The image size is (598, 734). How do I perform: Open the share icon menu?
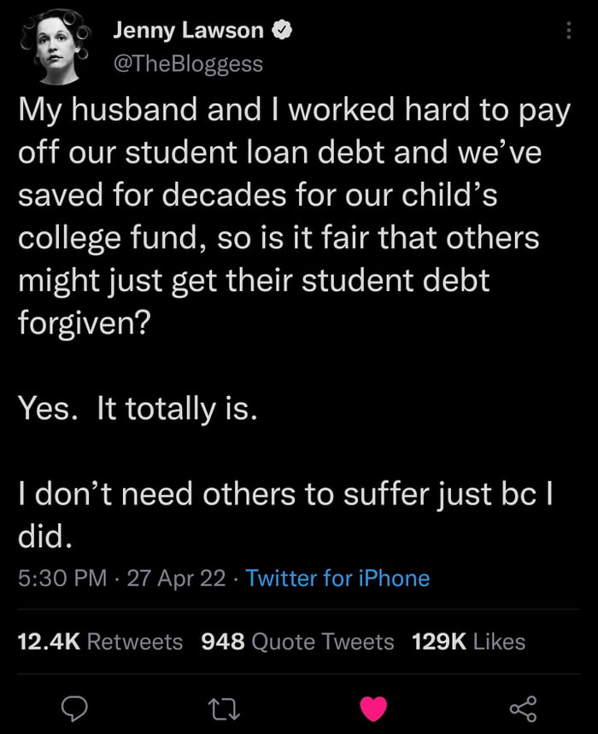tap(522, 707)
